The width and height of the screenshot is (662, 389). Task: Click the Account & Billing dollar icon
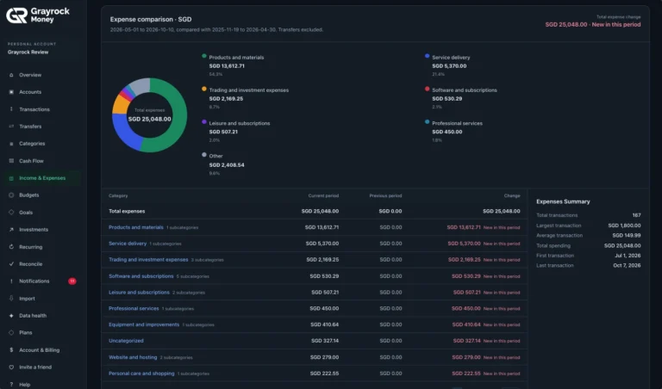tap(11, 349)
